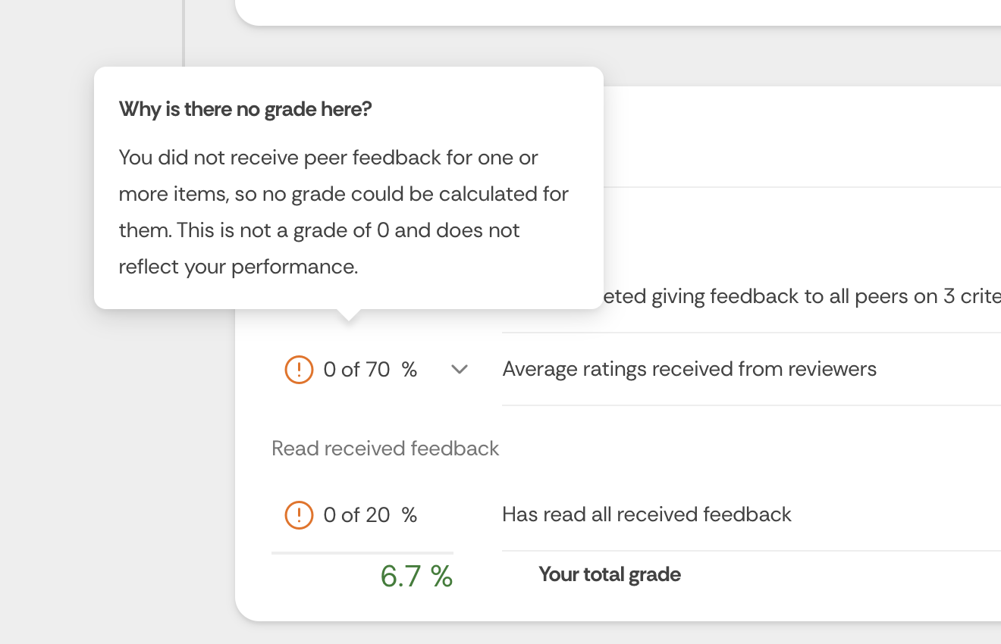Screen dimensions: 1001x644
Task: Click the percent sign after "0 of 70"
Action: pos(409,370)
